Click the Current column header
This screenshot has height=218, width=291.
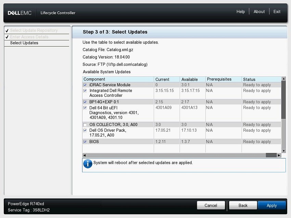click(x=167, y=79)
